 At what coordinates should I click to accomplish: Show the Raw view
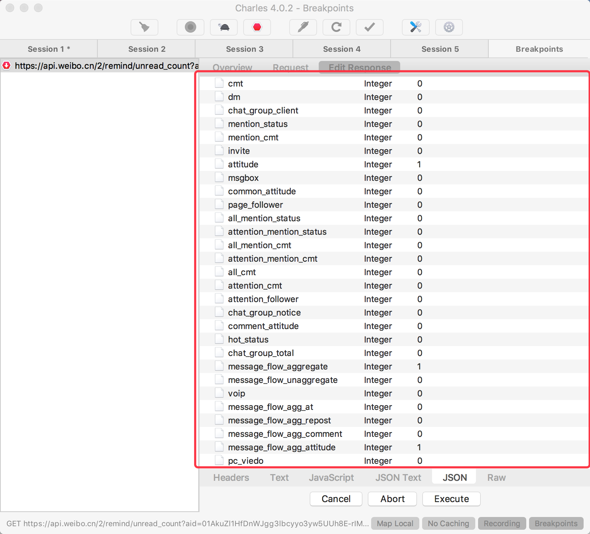(x=496, y=478)
